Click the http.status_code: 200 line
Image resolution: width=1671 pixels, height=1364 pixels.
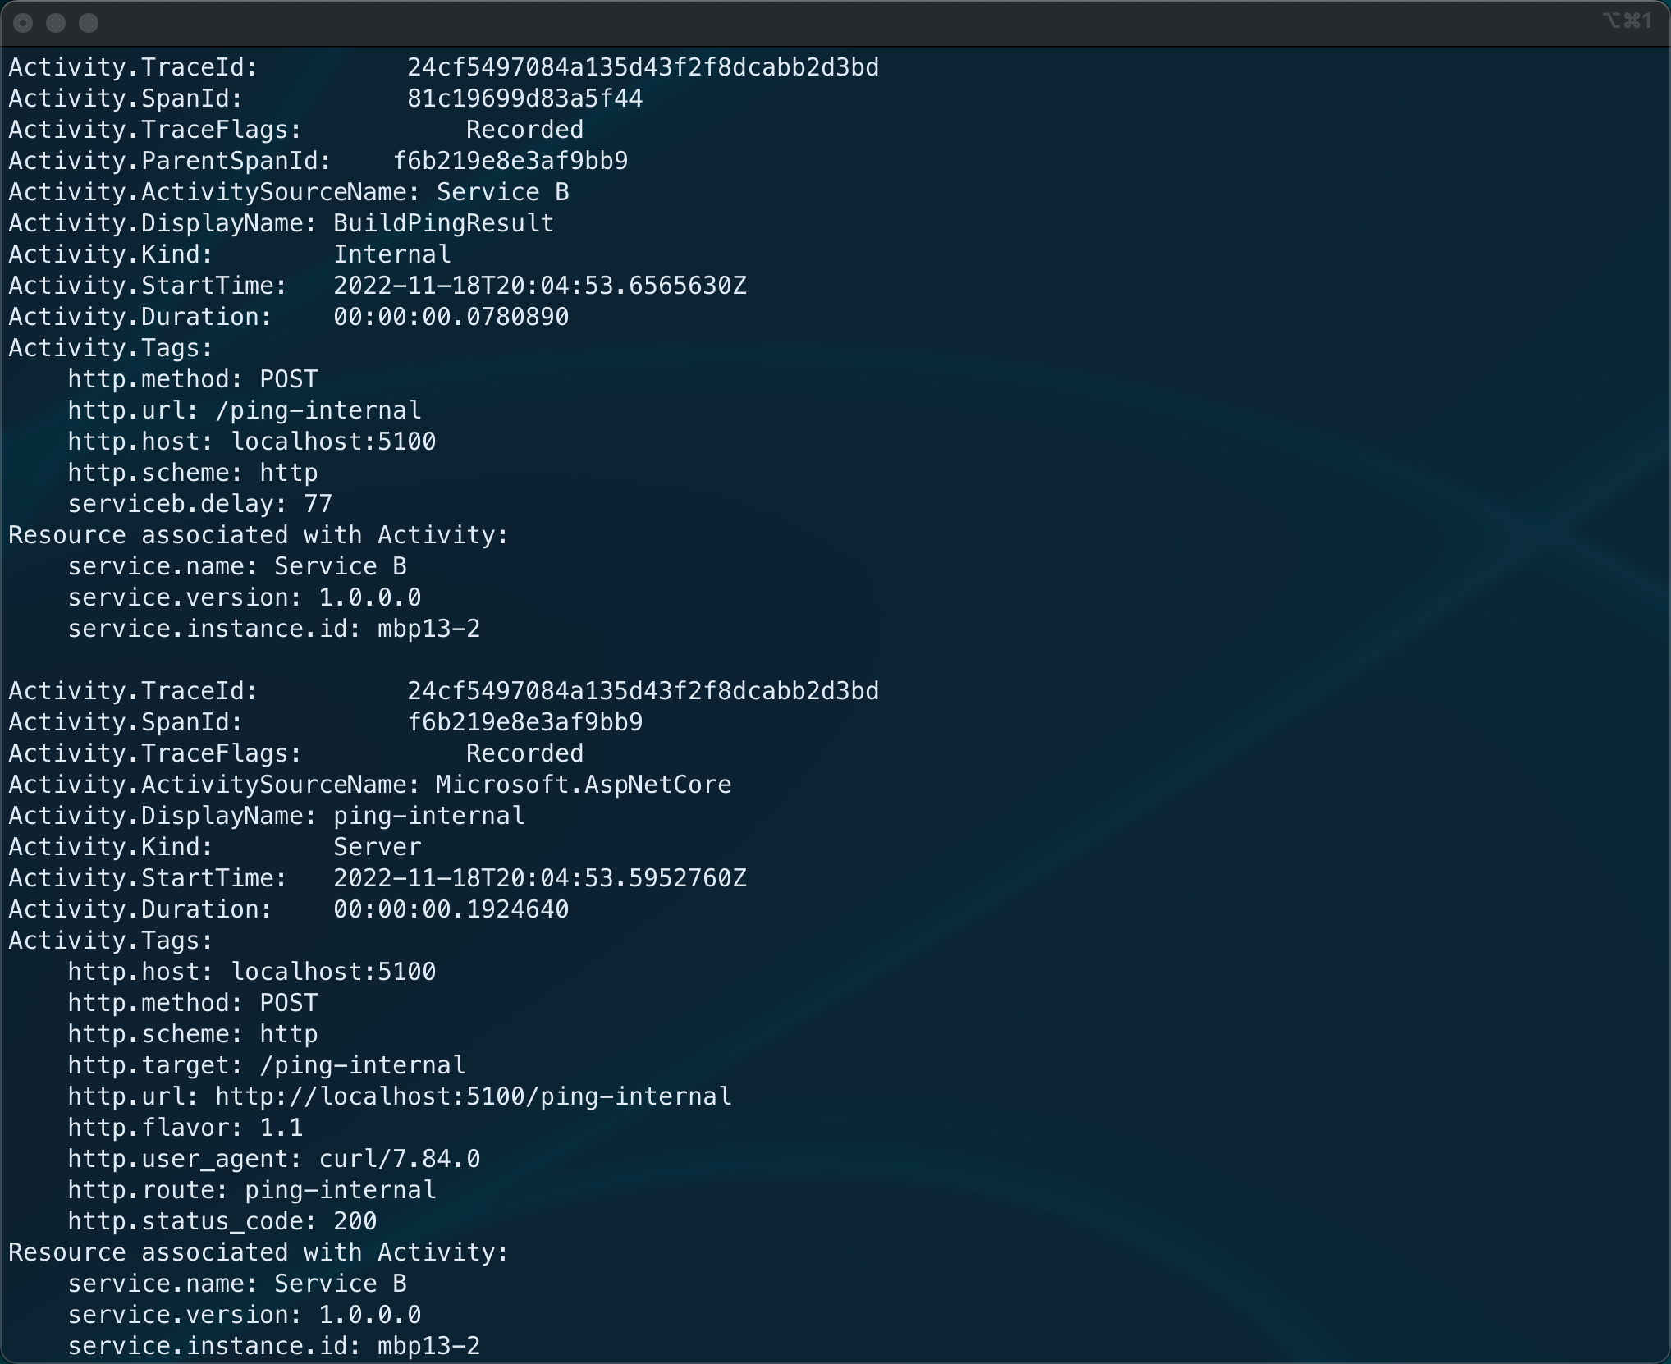coord(222,1221)
